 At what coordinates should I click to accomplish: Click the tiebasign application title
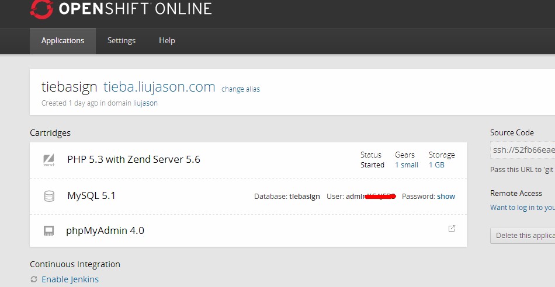tap(70, 86)
